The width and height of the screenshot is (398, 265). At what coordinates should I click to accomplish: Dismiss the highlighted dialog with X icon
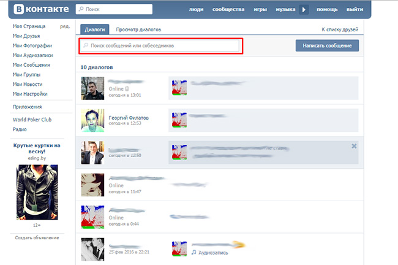coord(354,145)
